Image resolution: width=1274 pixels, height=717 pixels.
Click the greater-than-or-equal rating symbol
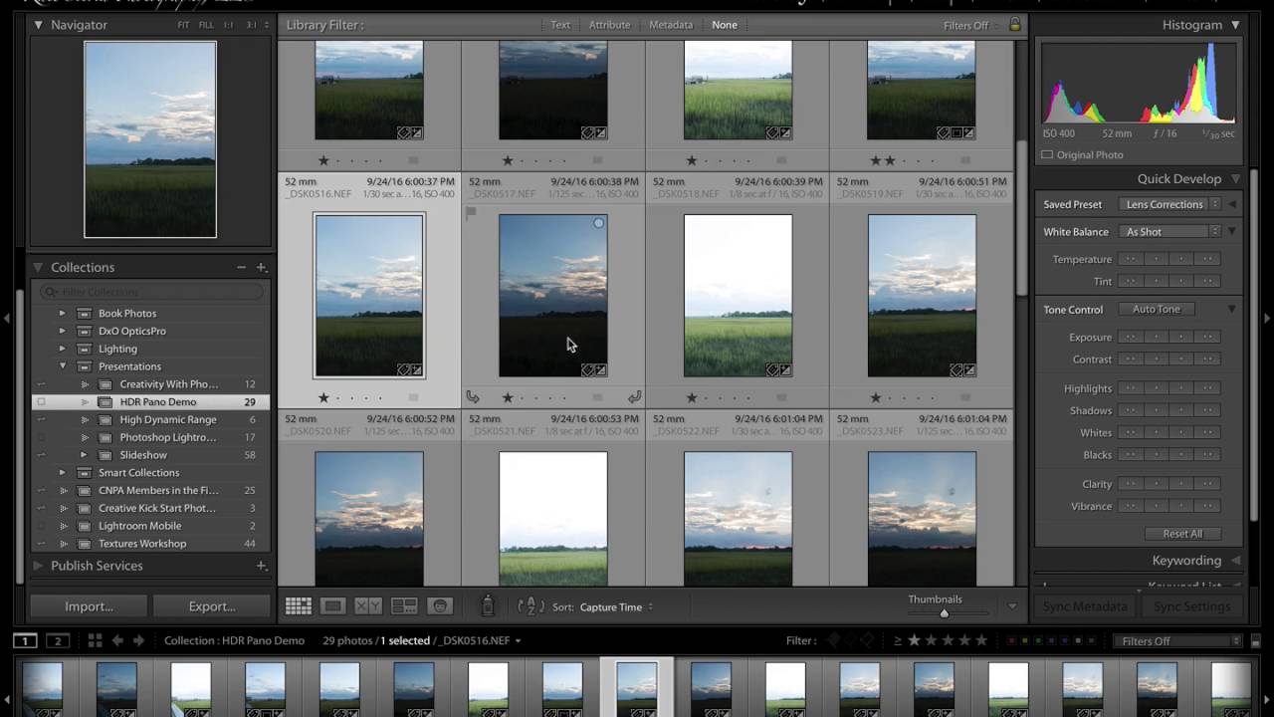[x=898, y=640]
